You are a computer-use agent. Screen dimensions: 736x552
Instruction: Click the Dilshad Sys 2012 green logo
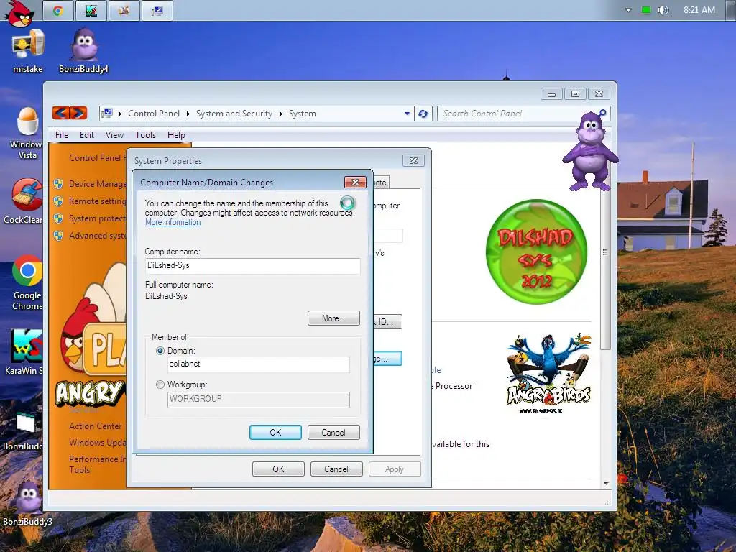tap(536, 251)
